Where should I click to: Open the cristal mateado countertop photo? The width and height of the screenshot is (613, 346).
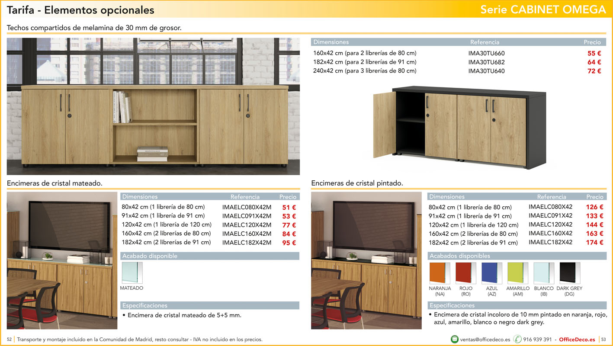[x=62, y=260]
